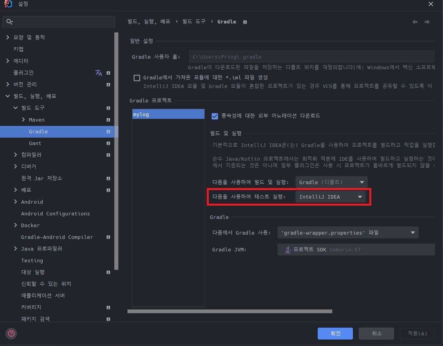Click the project-level icon beside 배포
This screenshot has width=443, height=346.
click(108, 190)
